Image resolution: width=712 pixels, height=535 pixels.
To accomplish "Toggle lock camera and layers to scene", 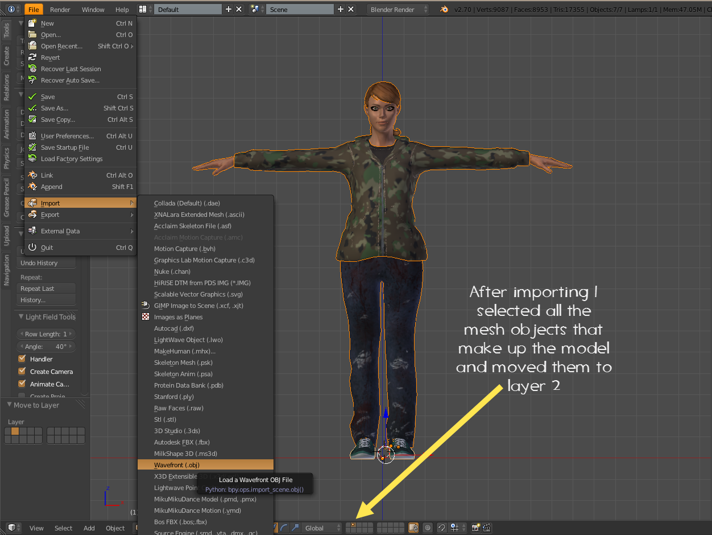I will coord(413,528).
